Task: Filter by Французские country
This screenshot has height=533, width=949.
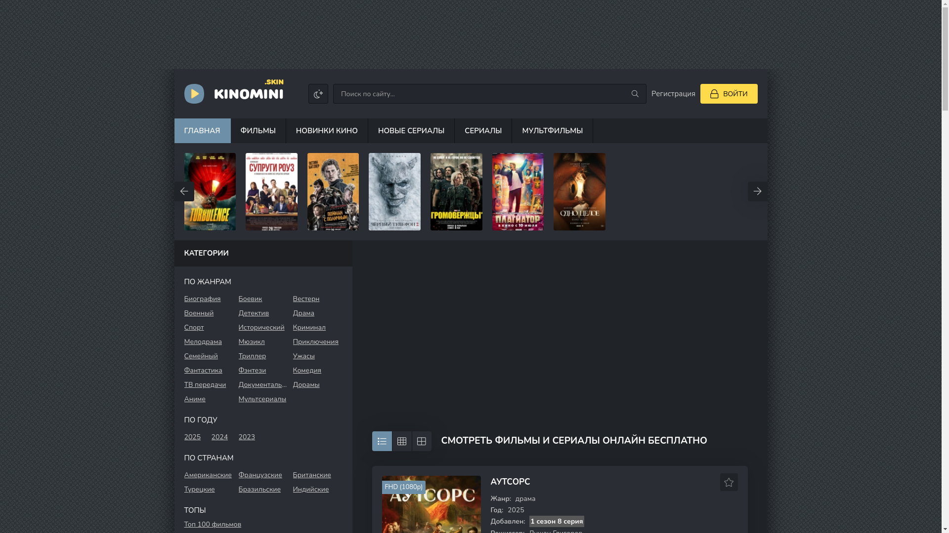Action: pyautogui.click(x=260, y=475)
